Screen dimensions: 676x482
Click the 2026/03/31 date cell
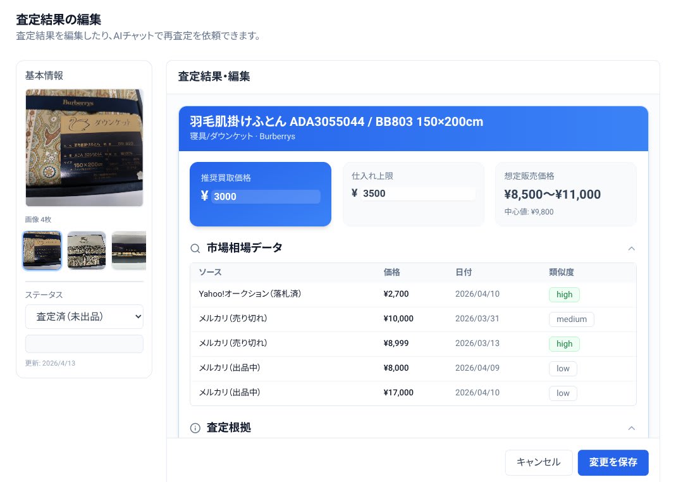pos(477,319)
